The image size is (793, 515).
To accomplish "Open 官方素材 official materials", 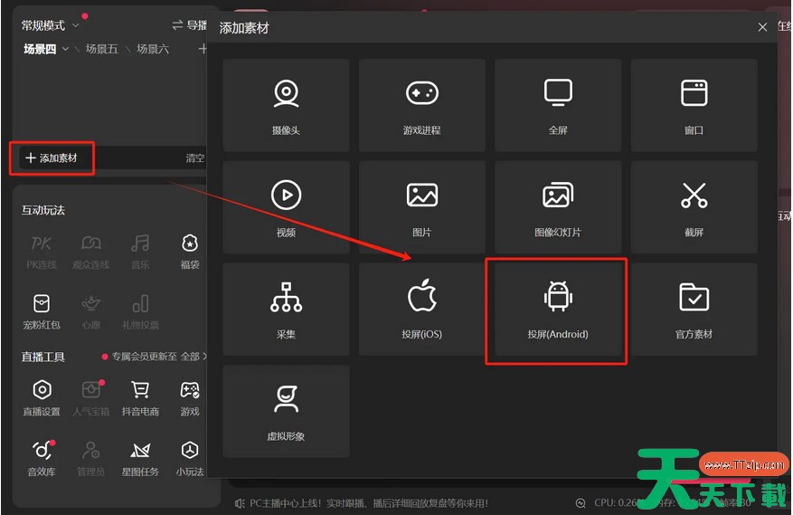I will pyautogui.click(x=694, y=309).
